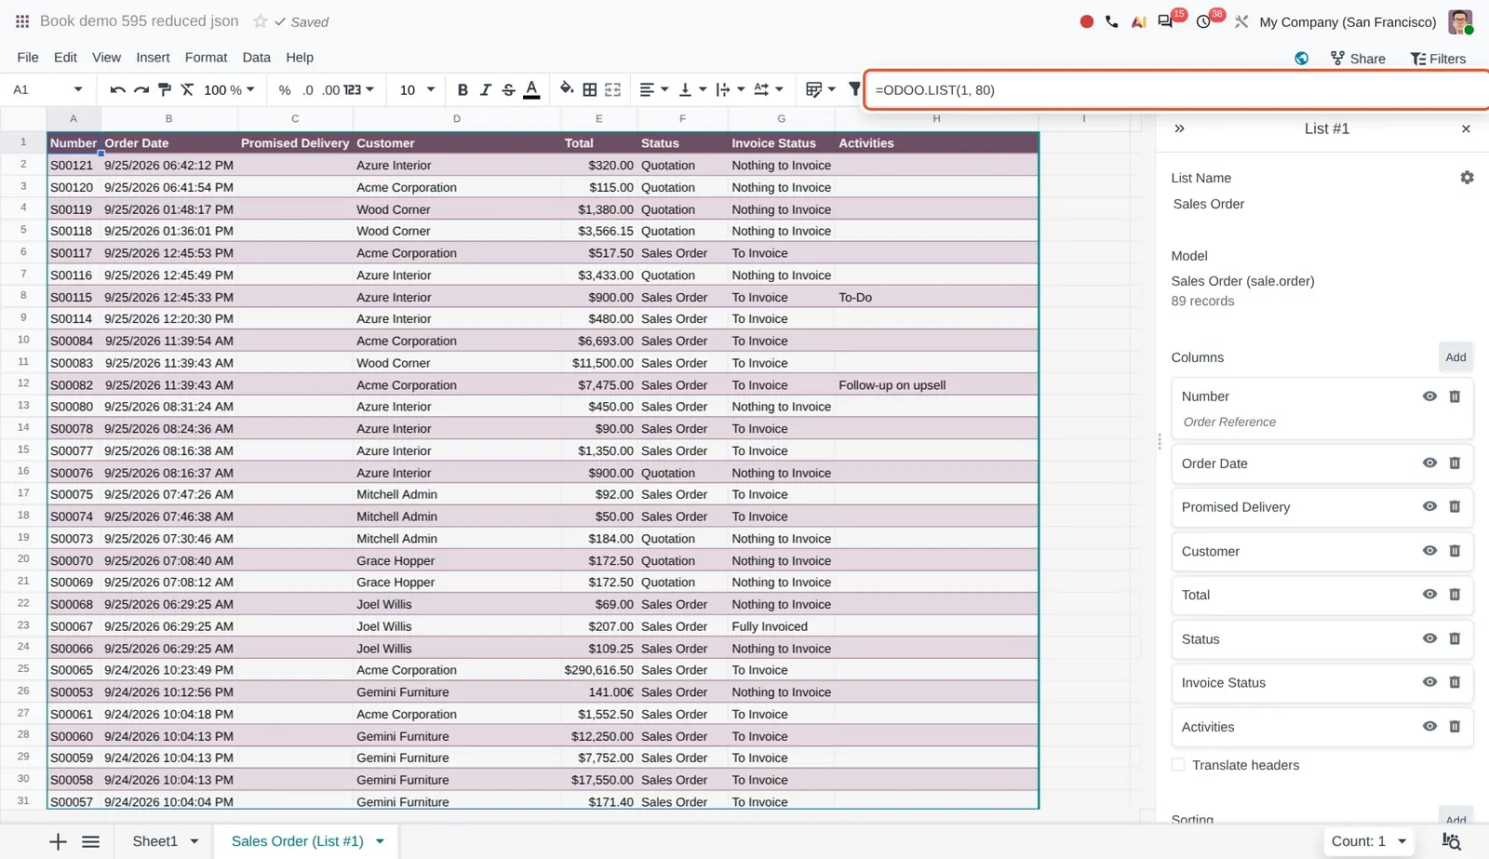Toggle bold formatting

463,89
